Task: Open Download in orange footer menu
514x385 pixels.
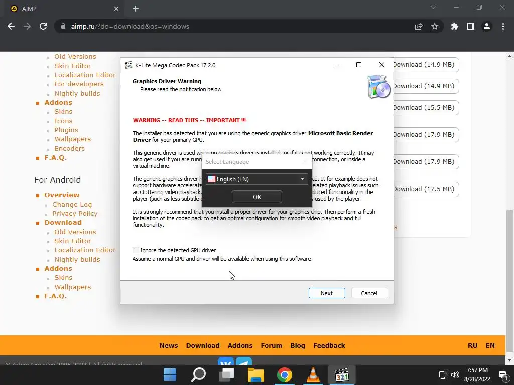Action: [203, 346]
